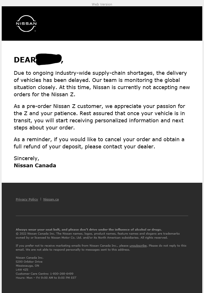204x293 pixels.
Task: Click the Nissan logo in header
Action: pos(26,23)
